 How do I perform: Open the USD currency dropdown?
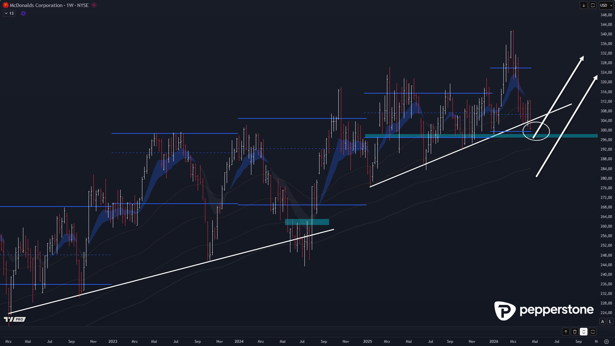point(606,5)
